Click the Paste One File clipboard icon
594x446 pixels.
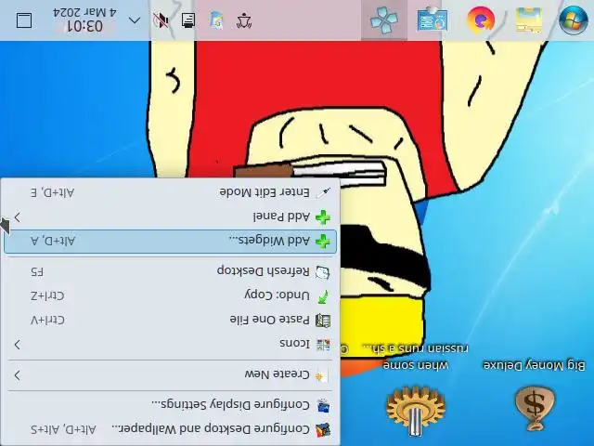point(323,321)
